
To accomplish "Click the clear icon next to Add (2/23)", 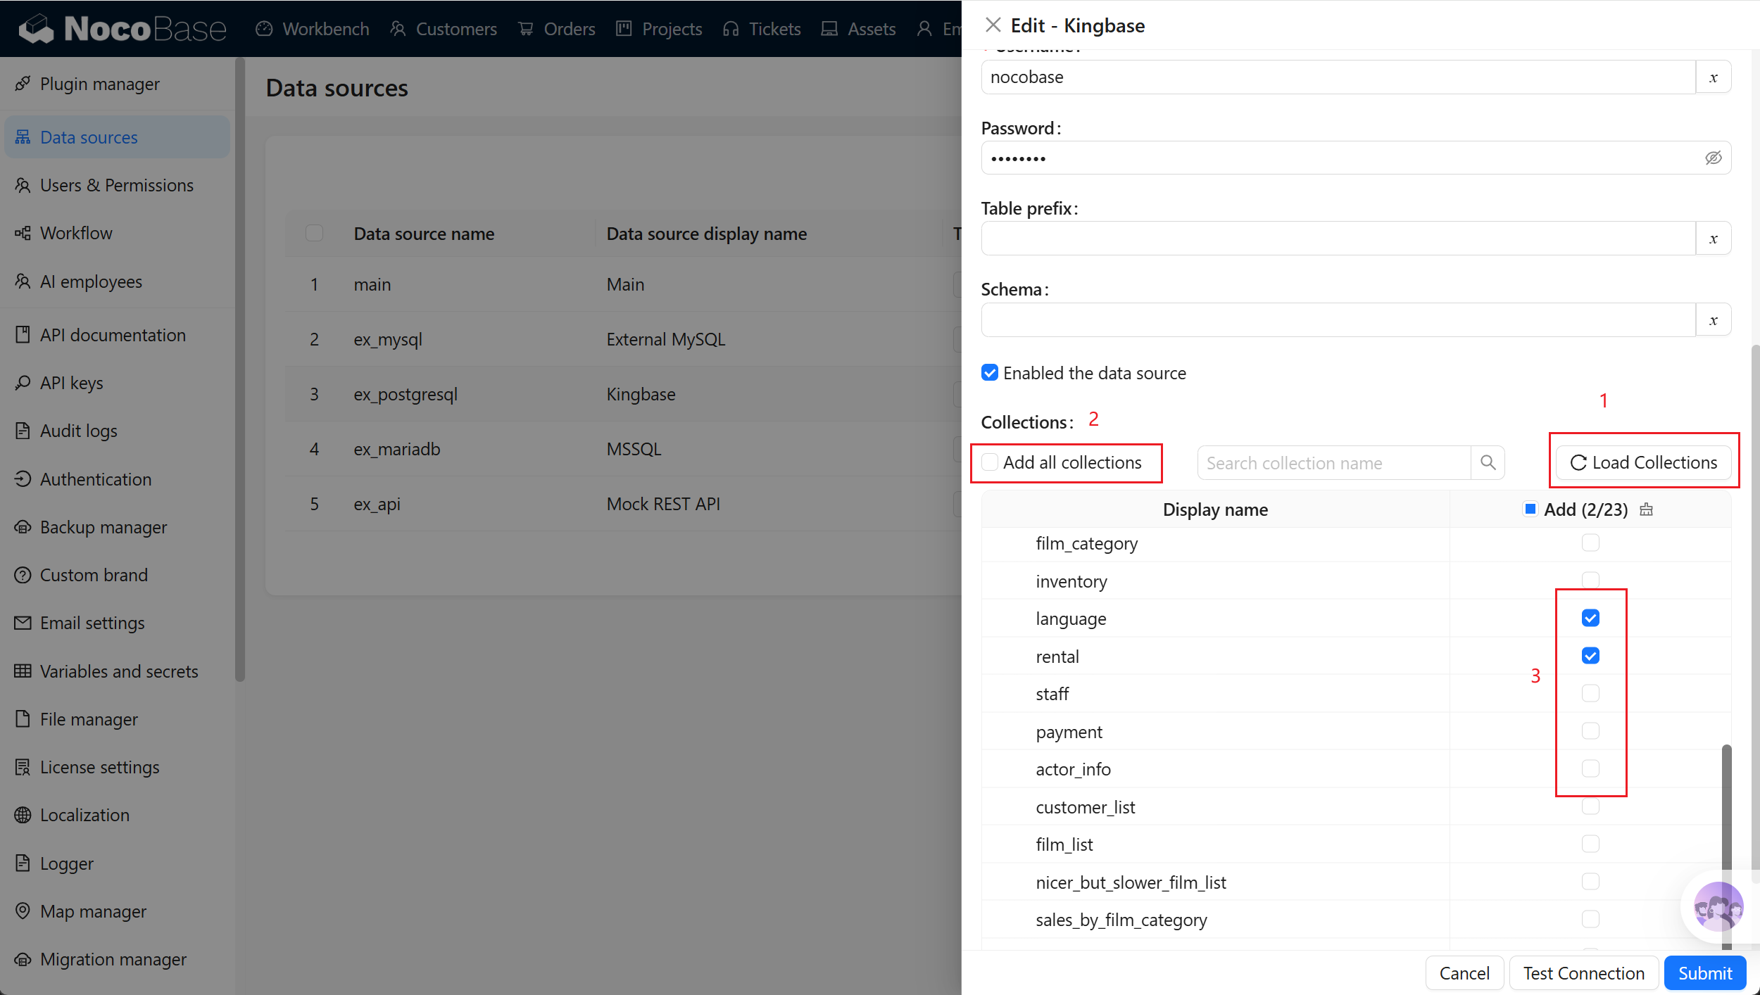I will coord(1646,509).
